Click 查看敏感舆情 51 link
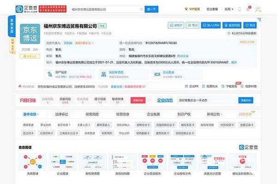Image resolution: width=277 pixels, height=184 pixels. tap(135, 86)
